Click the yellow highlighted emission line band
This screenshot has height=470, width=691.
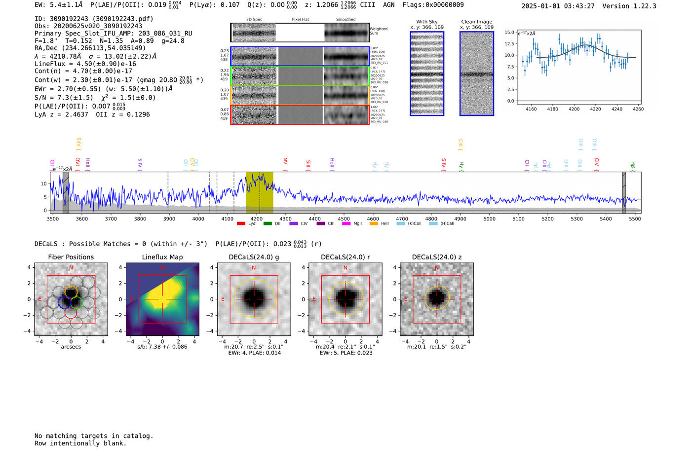pos(260,193)
